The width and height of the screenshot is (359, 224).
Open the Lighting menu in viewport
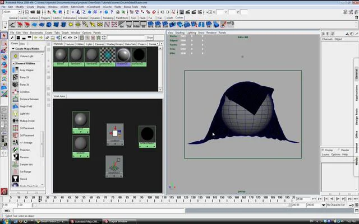point(191,32)
